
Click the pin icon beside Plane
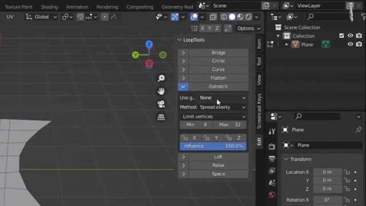(359, 130)
